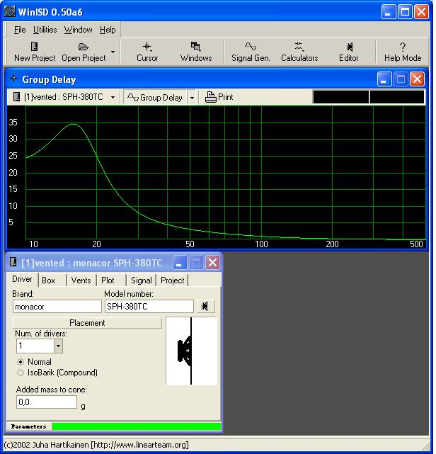Viewport: 436px width, 454px height.
Task: Click the '35' y-axis label on the graph
Action: 13,123
